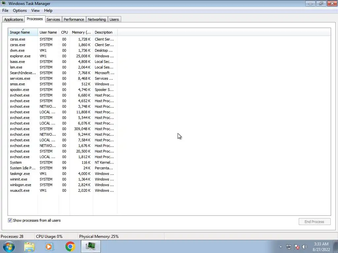Select the lsass.exe process row
This screenshot has height=253, width=338.
[63, 62]
